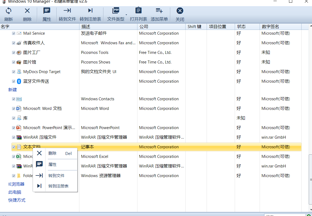Click the 关闭 circled X toolbar icon
312x216 pixels.
tap(180, 11)
